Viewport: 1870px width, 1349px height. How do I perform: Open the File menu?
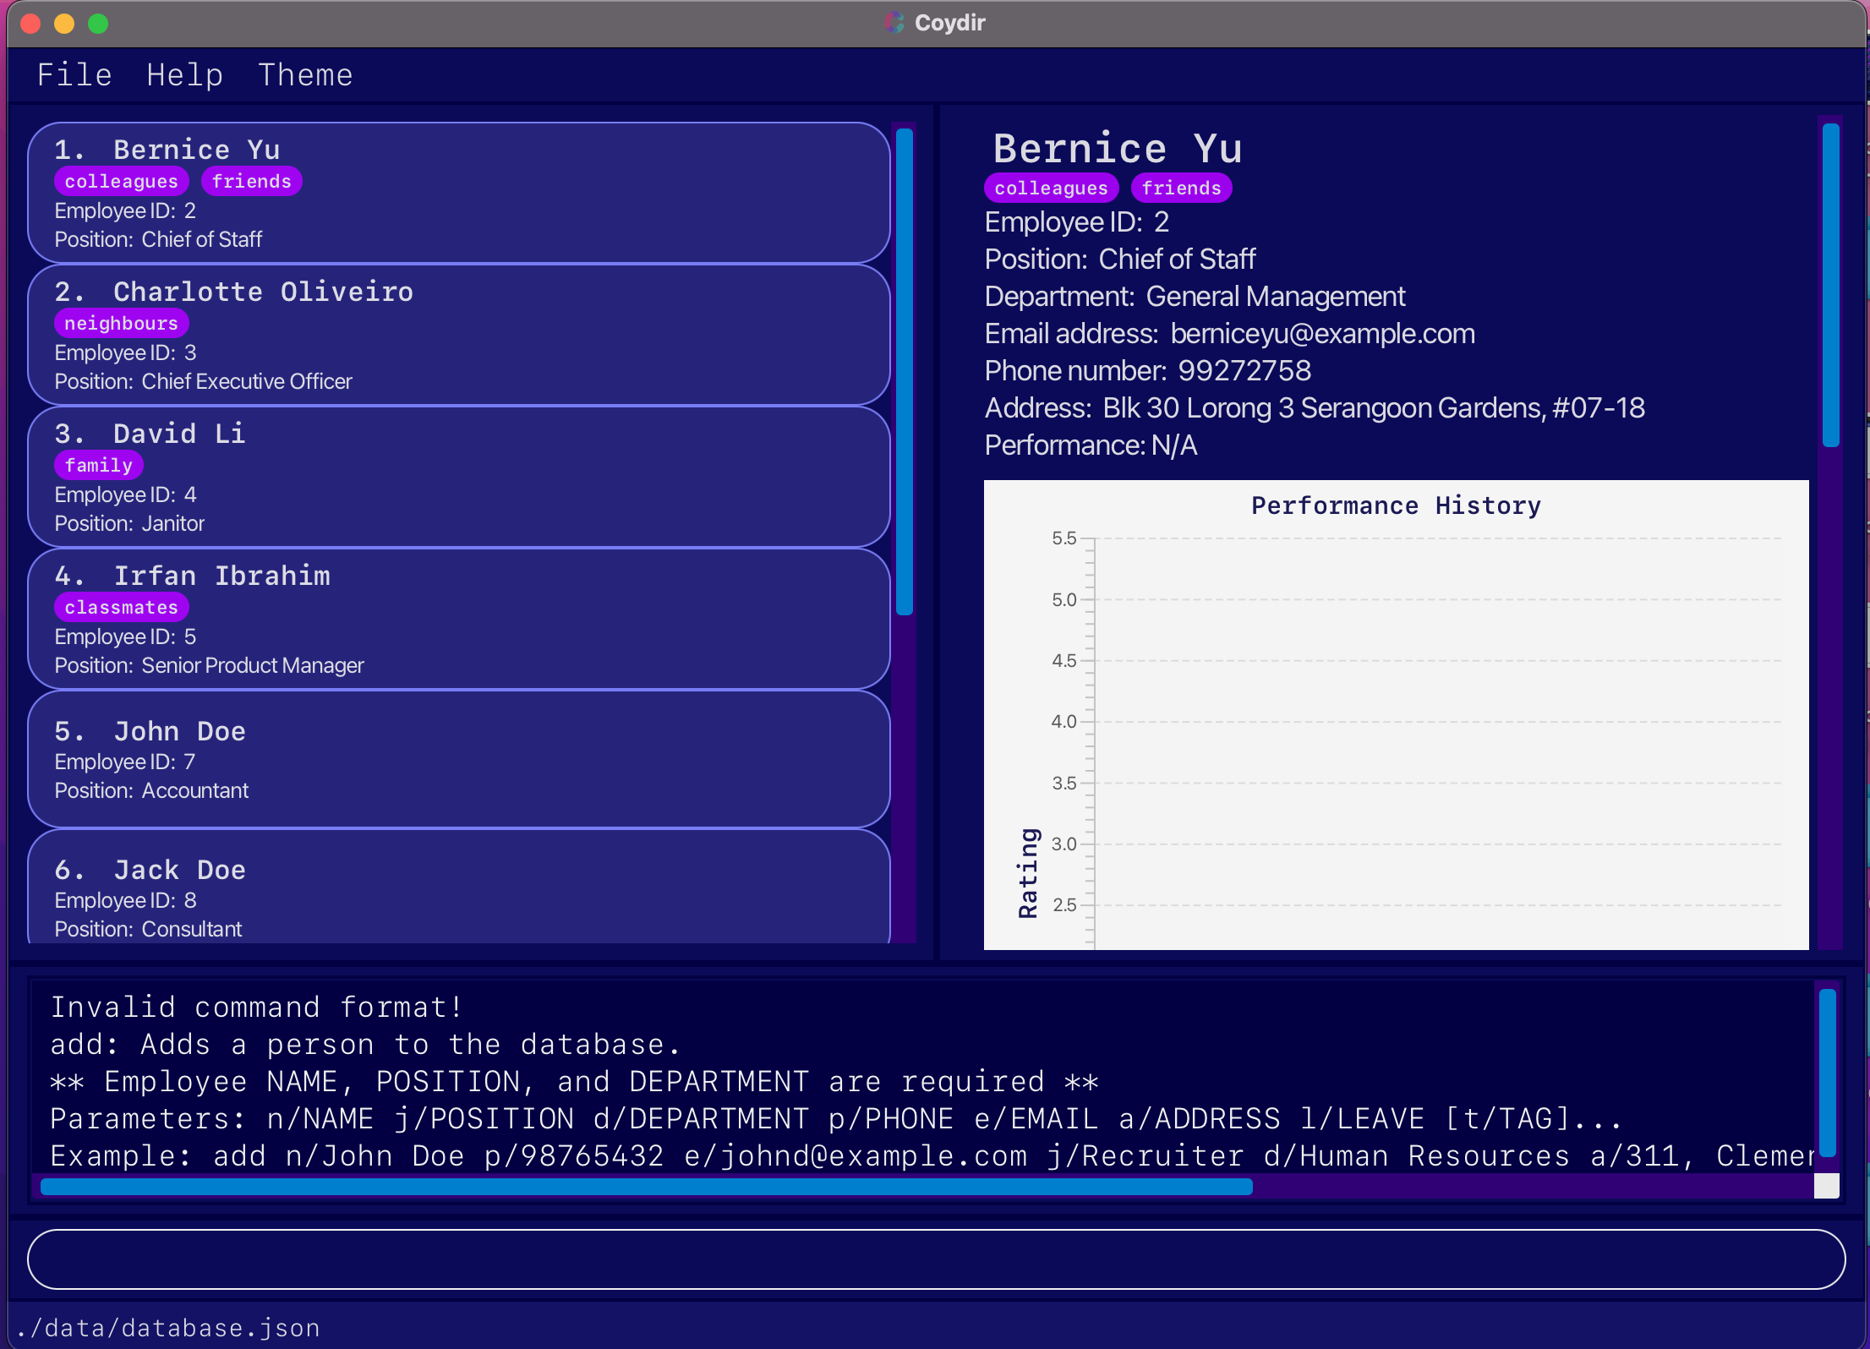74,75
